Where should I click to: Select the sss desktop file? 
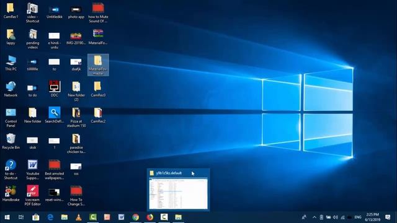click(x=76, y=169)
